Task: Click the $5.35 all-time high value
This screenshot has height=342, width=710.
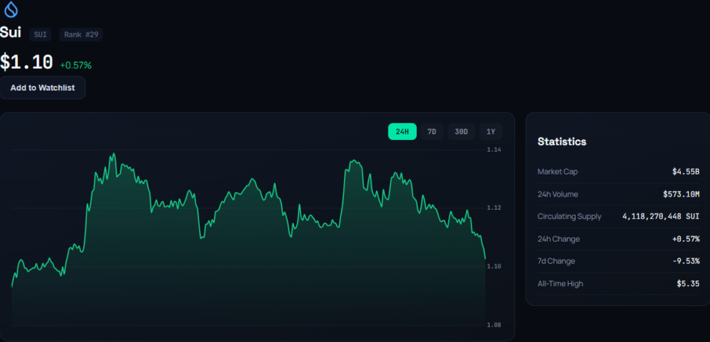Action: [689, 284]
